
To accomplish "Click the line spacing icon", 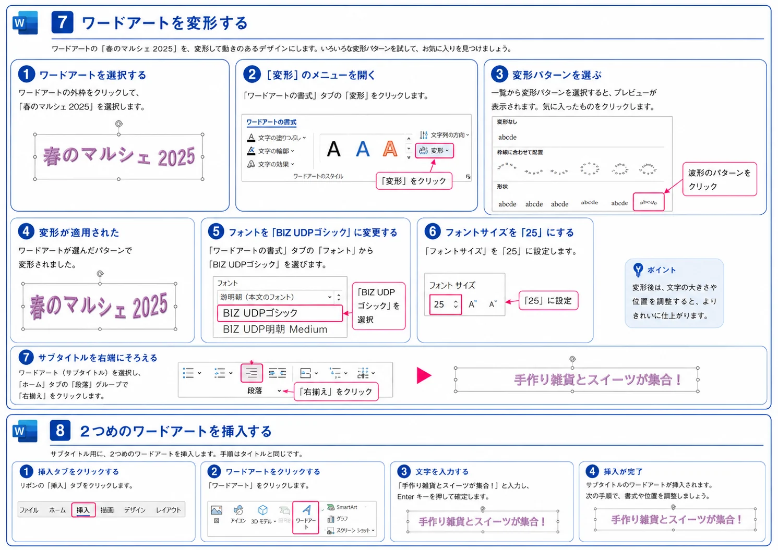I will (335, 373).
